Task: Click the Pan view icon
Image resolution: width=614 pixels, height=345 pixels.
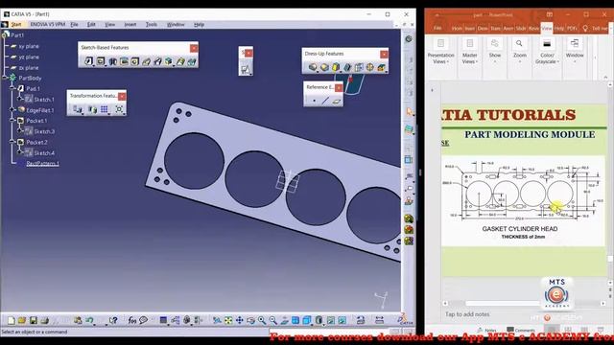Action: click(x=239, y=321)
